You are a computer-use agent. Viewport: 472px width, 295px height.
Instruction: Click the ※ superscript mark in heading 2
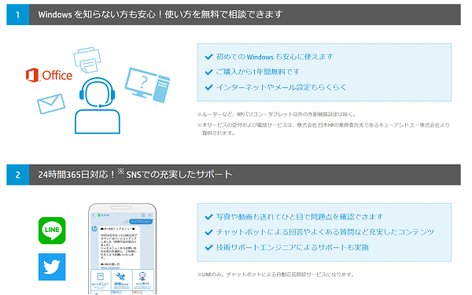coord(120,171)
